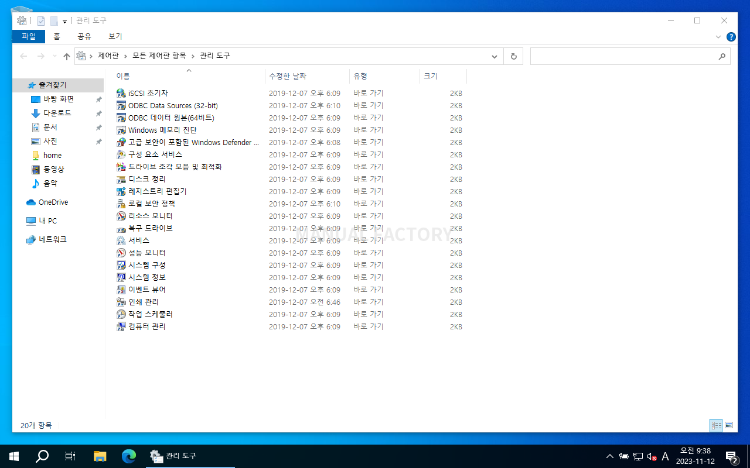Image resolution: width=750 pixels, height=468 pixels.
Task: Open taskbar search magnifier
Action: tap(42, 456)
